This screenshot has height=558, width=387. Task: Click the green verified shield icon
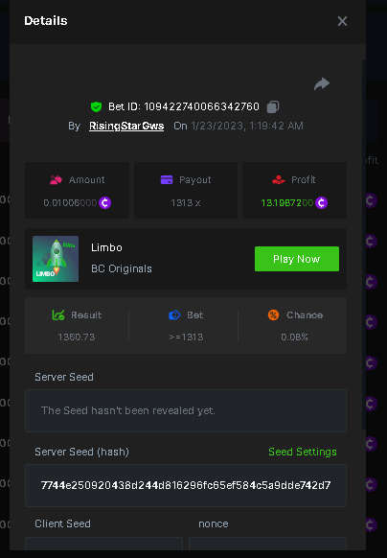96,106
